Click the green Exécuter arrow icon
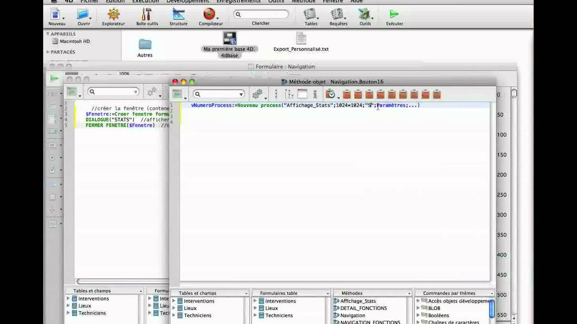 point(394,14)
